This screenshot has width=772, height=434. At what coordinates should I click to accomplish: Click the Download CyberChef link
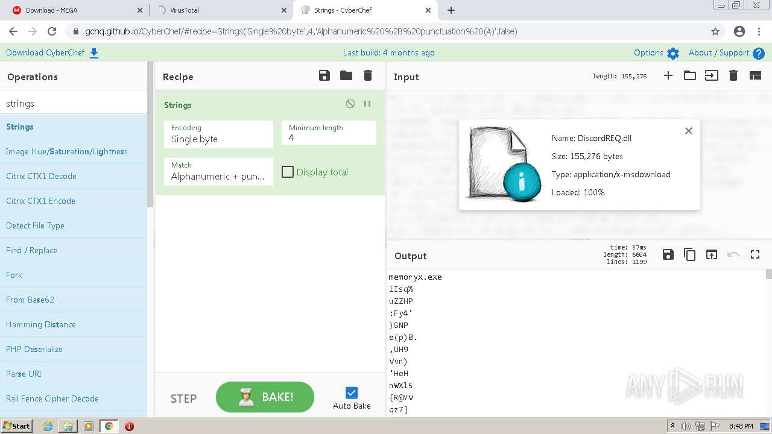click(x=52, y=53)
